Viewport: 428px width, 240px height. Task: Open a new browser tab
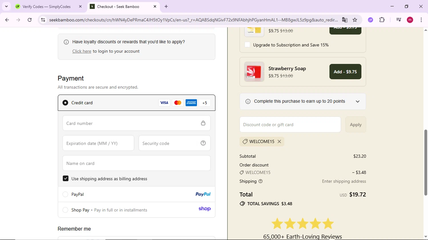click(166, 7)
